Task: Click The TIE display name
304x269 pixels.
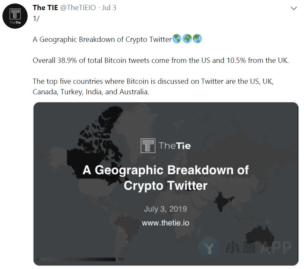Action: point(45,8)
